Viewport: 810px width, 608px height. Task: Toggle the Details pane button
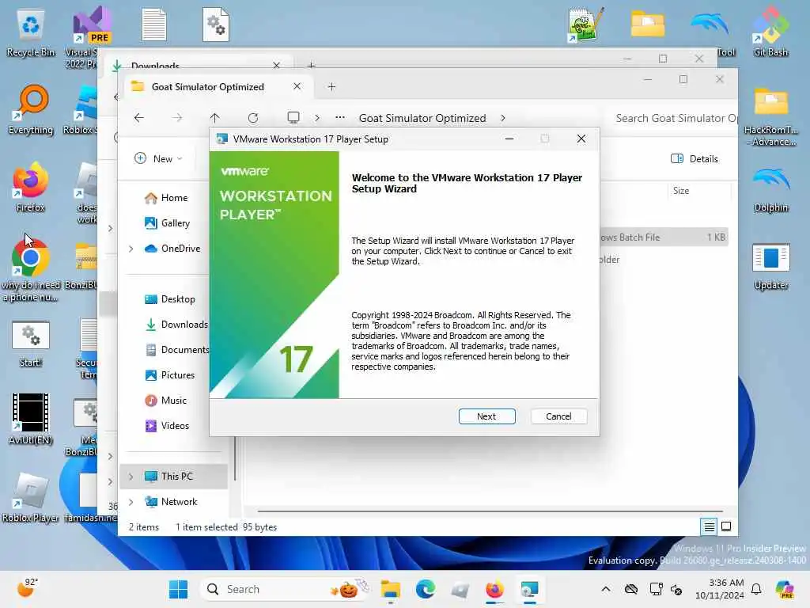coord(695,158)
